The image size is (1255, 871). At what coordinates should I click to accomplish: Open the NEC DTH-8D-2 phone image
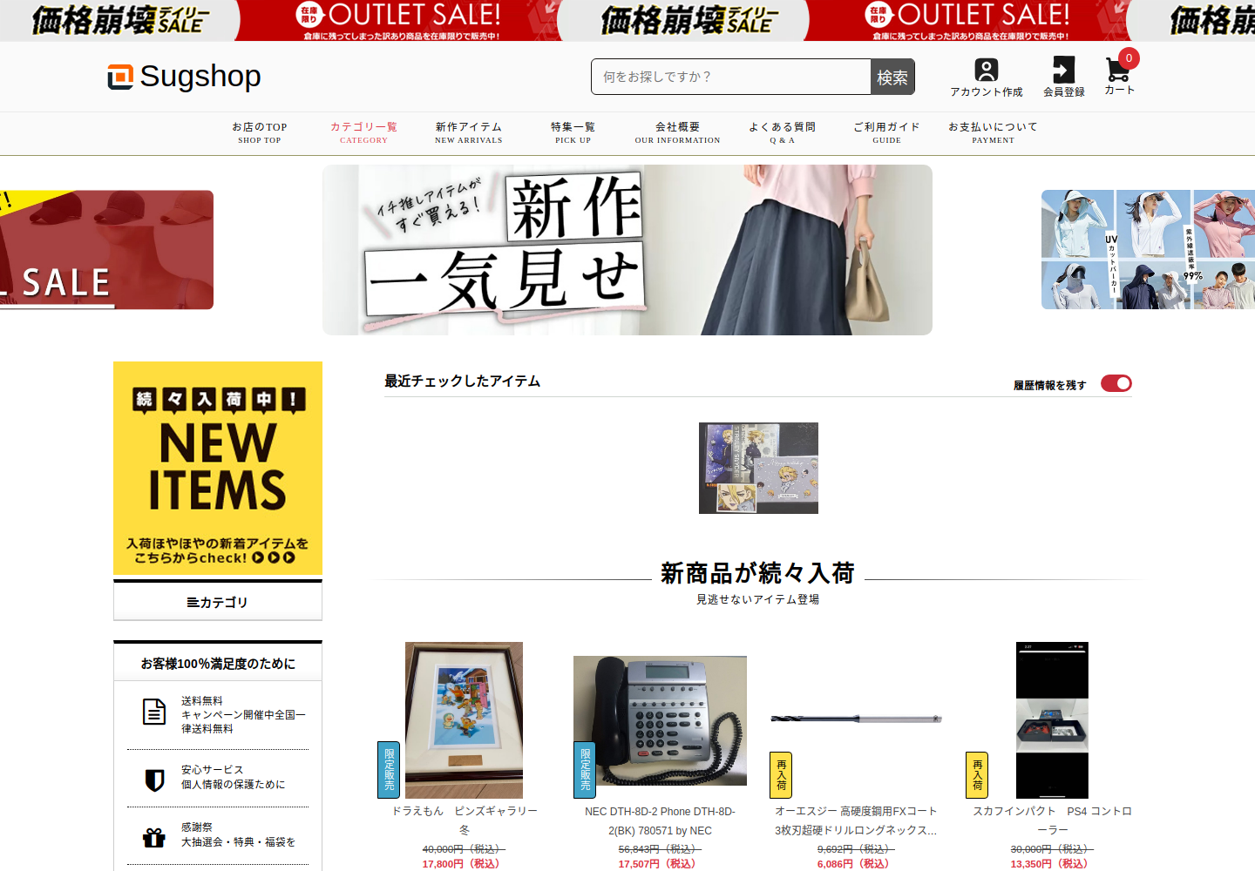[660, 720]
